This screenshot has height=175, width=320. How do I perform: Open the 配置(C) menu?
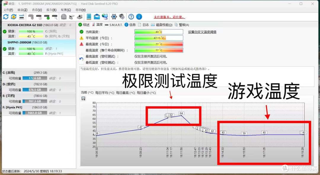(x=66, y=10)
